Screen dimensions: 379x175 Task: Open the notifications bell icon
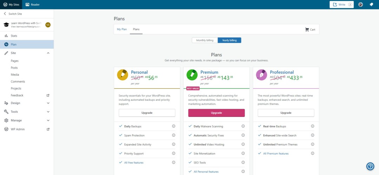[x=371, y=5]
